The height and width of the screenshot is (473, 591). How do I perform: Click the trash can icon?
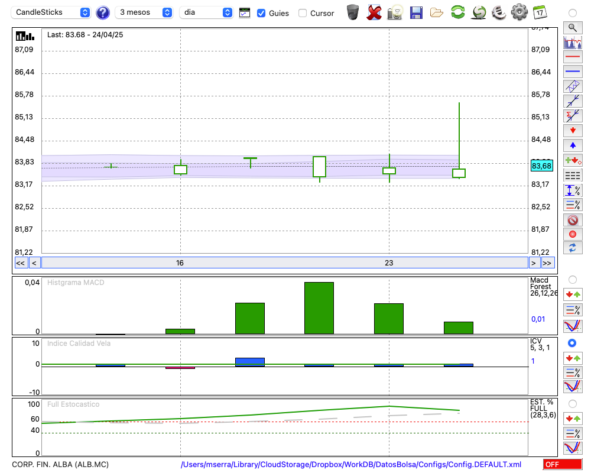click(352, 12)
